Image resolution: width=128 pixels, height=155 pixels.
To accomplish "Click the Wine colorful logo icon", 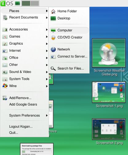I will point(5,86).
